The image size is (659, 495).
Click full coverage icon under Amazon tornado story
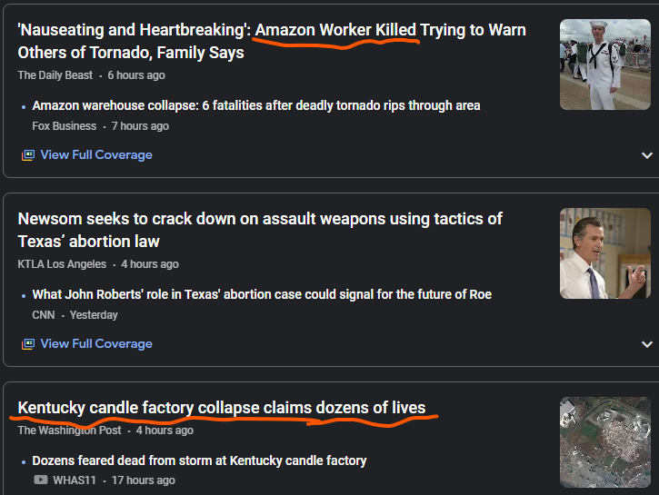pos(28,155)
